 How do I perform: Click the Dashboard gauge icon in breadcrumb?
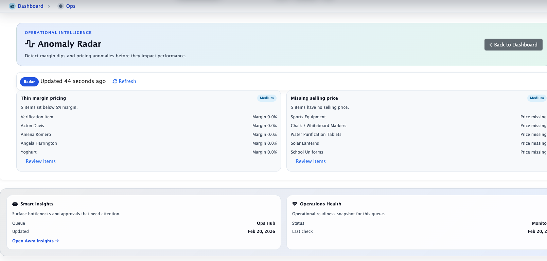[x=12, y=6]
